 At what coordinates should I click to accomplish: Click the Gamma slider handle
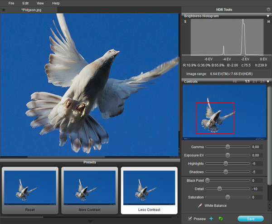228,147
